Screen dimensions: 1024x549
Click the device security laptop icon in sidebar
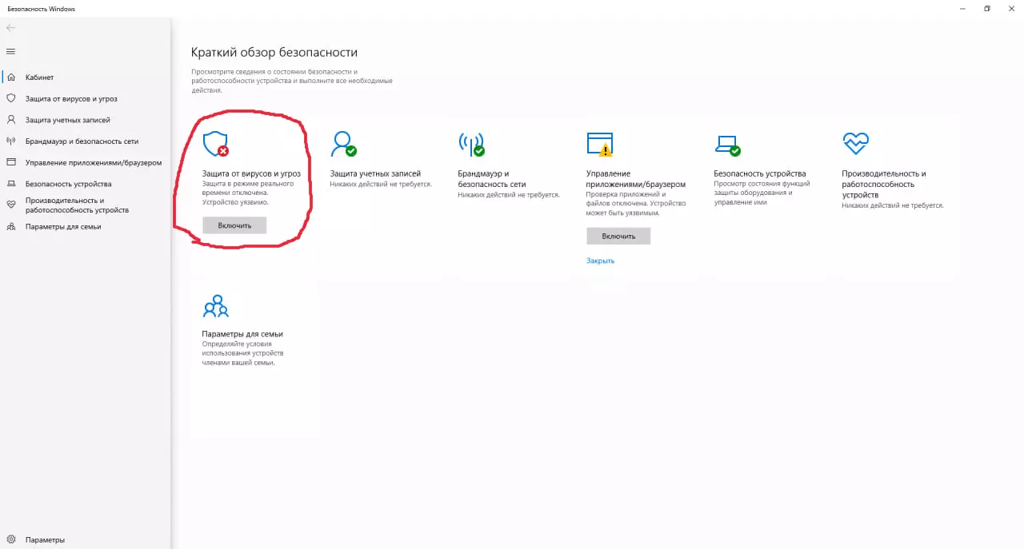[x=11, y=184]
